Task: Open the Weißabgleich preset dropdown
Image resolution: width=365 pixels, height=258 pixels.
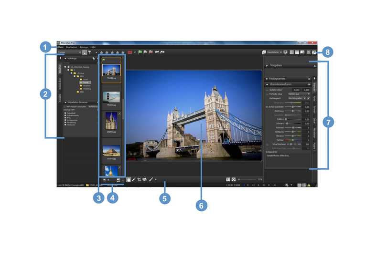Action: point(297,99)
